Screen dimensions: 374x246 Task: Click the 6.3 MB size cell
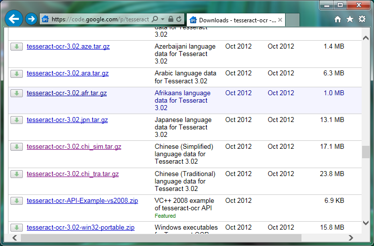(x=334, y=73)
